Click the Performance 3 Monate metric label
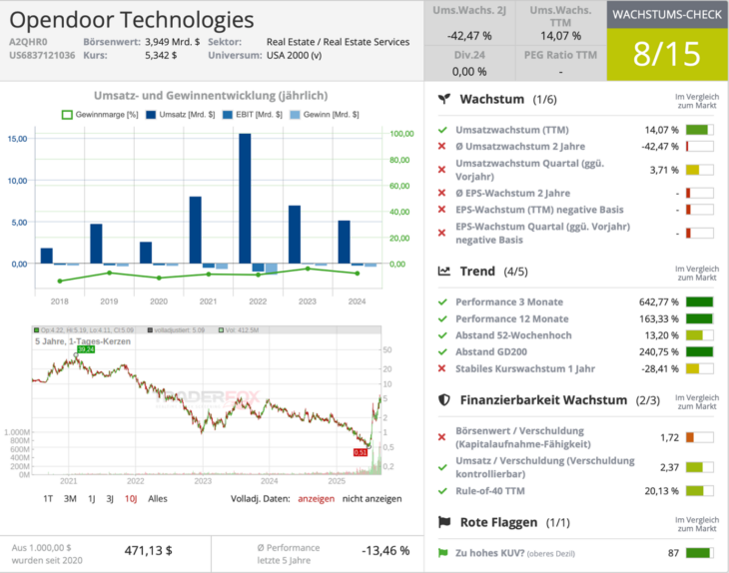729x573 pixels. coord(509,302)
